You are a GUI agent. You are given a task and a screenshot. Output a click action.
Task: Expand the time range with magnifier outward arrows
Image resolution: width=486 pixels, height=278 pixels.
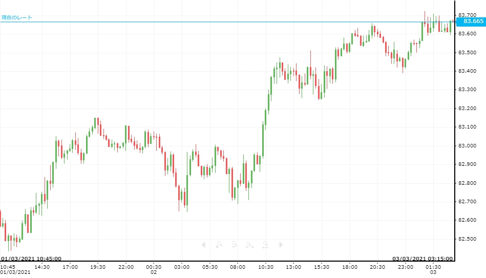pyautogui.click(x=249, y=245)
